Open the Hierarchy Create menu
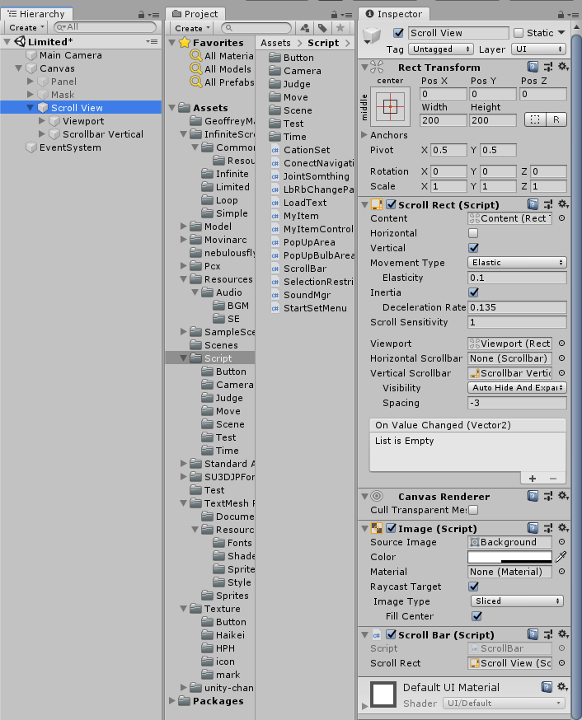The height and width of the screenshot is (720, 582). tap(26, 27)
